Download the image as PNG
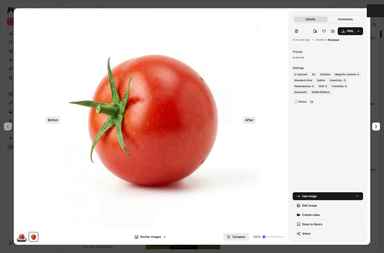Viewport: 384px width, 253px height. point(347,31)
